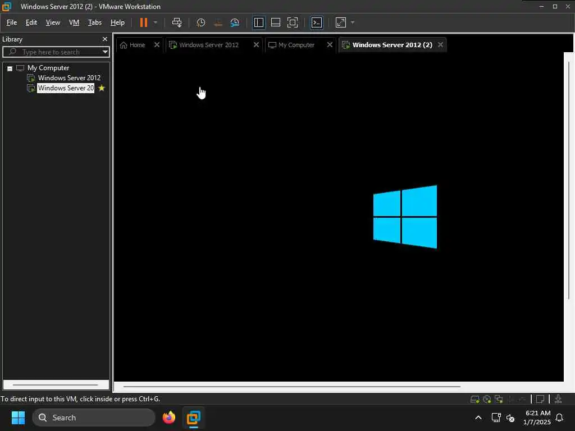Screen dimensions: 575x431
Task: Select My Computer in the library tree
Action: [x=48, y=68]
